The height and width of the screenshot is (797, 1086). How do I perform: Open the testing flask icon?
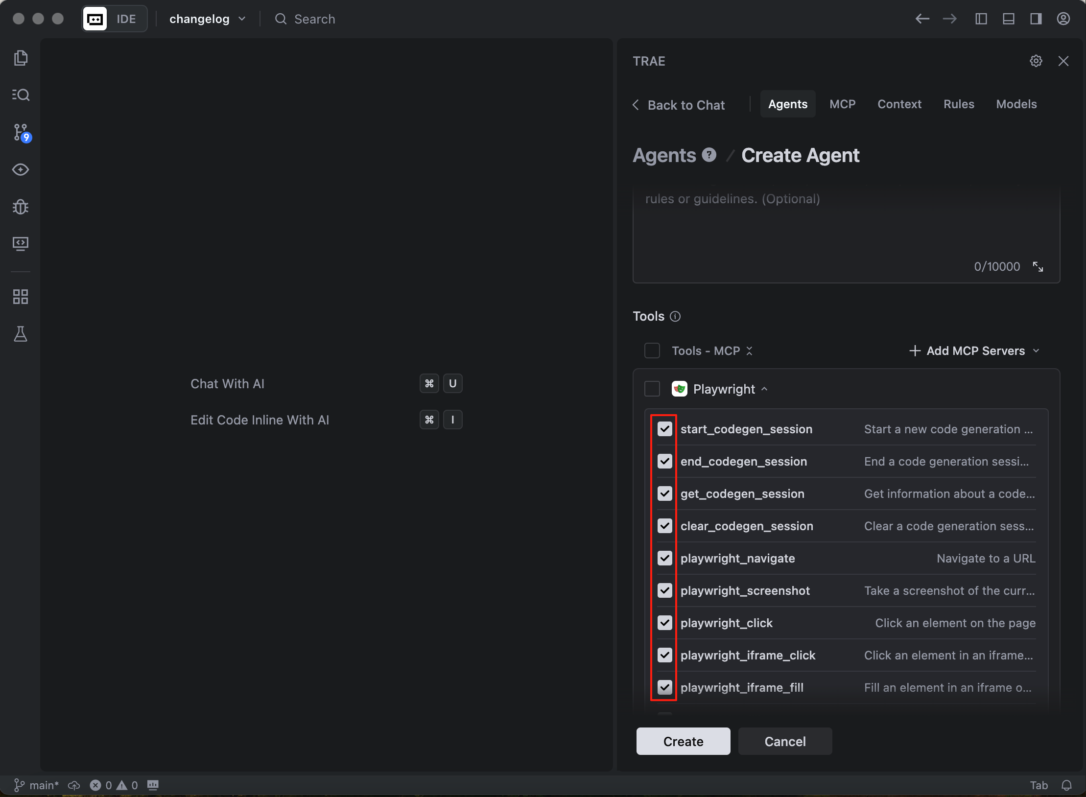pos(21,334)
